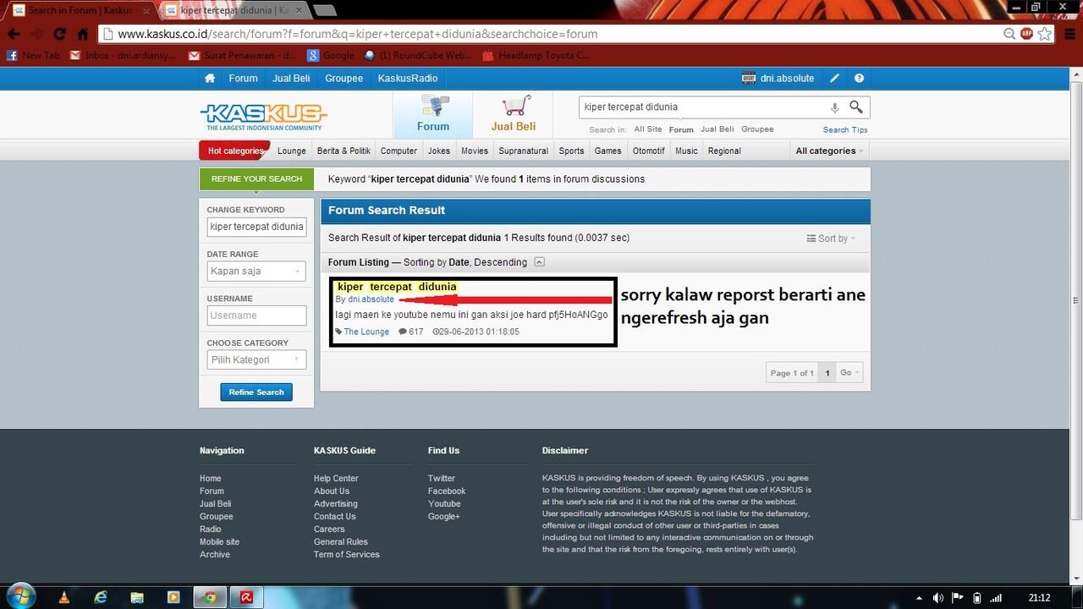1083x609 pixels.
Task: Open the media player taskbar icon
Action: point(173,597)
